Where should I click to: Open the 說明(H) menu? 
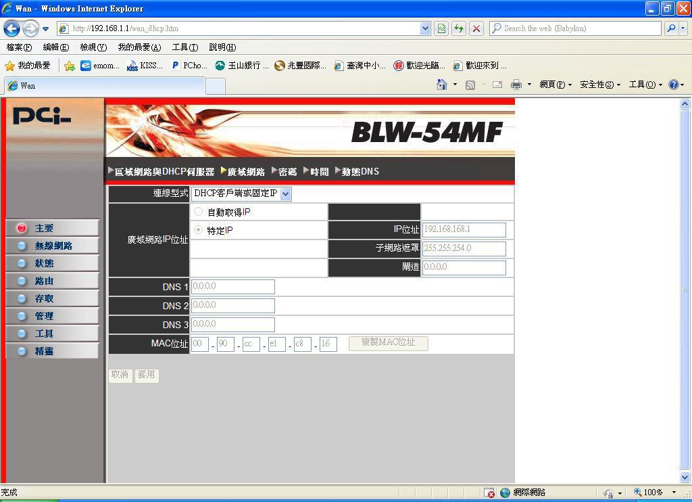click(222, 47)
